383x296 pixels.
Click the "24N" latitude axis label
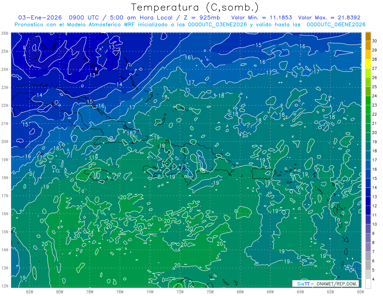point(4,69)
